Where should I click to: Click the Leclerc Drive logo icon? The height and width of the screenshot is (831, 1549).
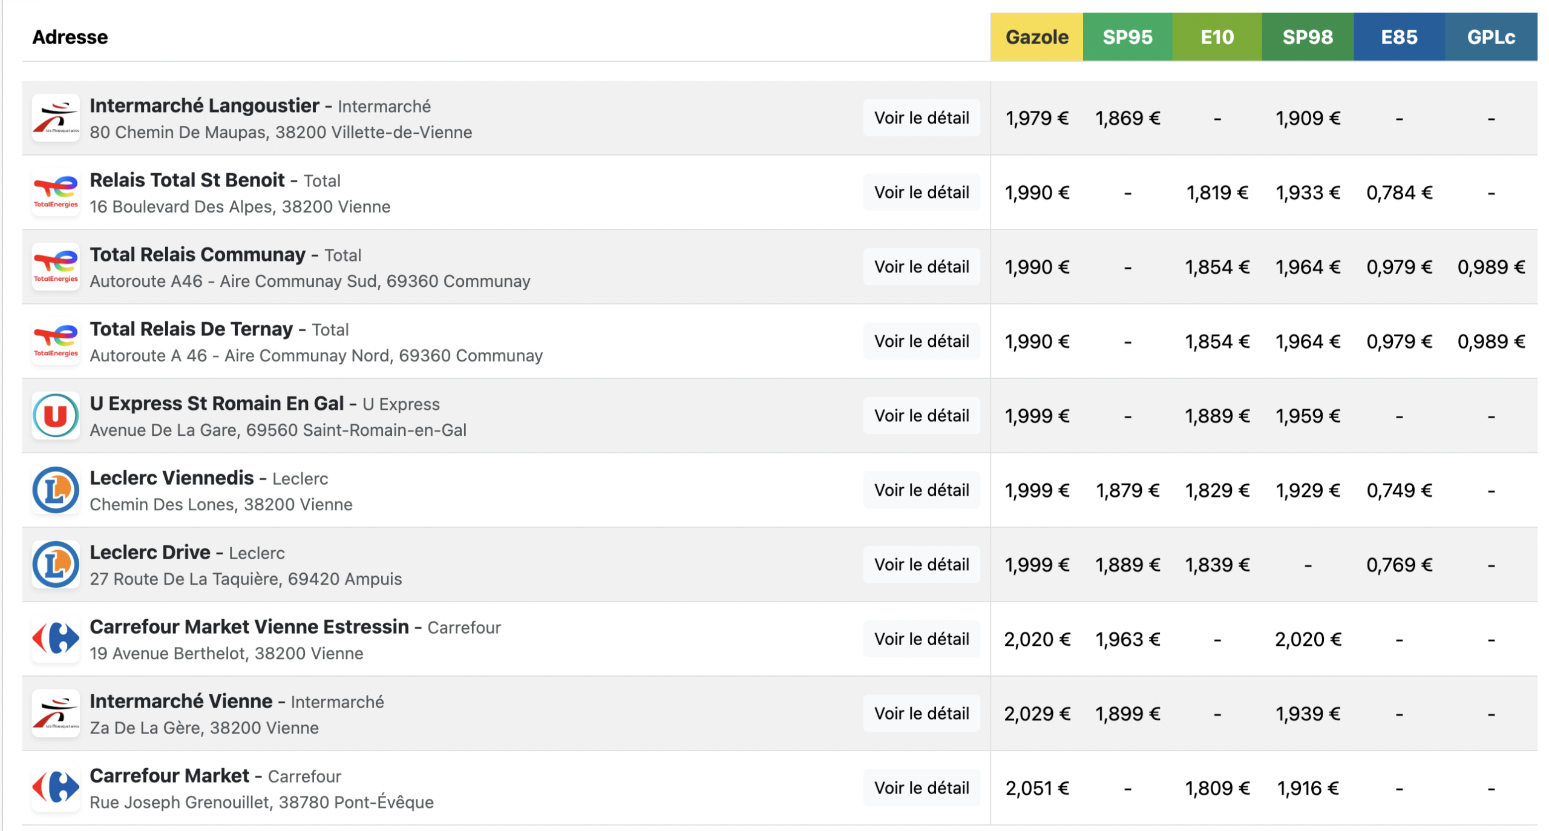pyautogui.click(x=55, y=565)
